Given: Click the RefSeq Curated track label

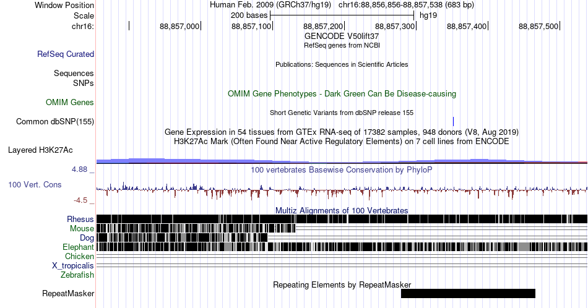Looking at the screenshot, I should pyautogui.click(x=66, y=54).
